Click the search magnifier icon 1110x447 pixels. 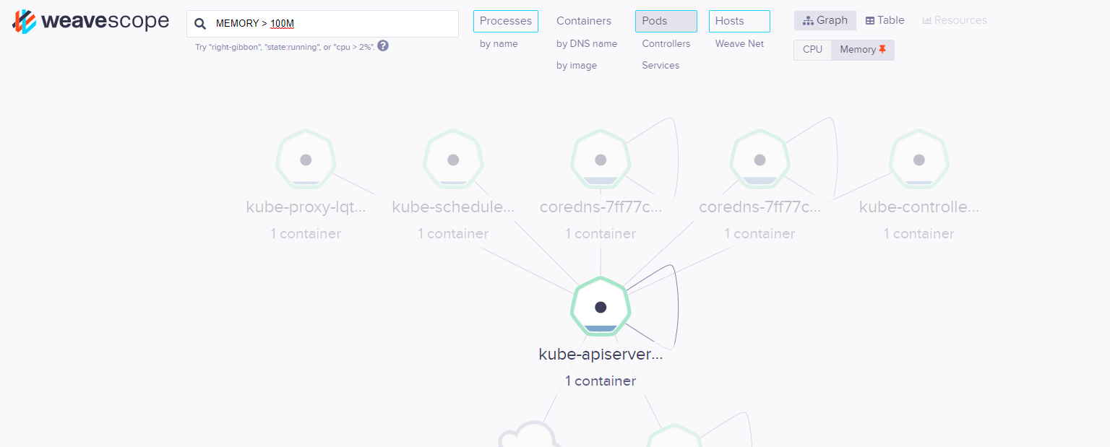click(x=200, y=24)
